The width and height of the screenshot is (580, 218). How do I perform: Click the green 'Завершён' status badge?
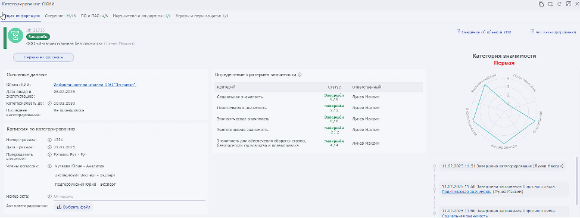point(38,37)
